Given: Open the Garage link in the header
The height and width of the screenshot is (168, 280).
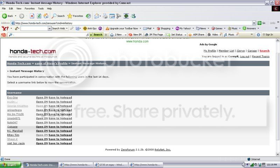Looking at the screenshot, I should pyautogui.click(x=252, y=51).
